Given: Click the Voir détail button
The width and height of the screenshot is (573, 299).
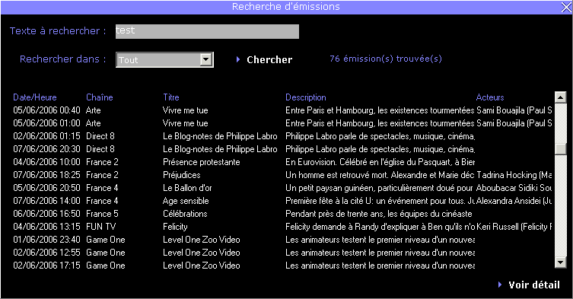Looking at the screenshot, I should tap(529, 285).
